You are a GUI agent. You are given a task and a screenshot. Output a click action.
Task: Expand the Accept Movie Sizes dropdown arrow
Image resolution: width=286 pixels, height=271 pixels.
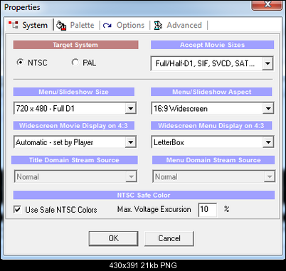[268, 63]
